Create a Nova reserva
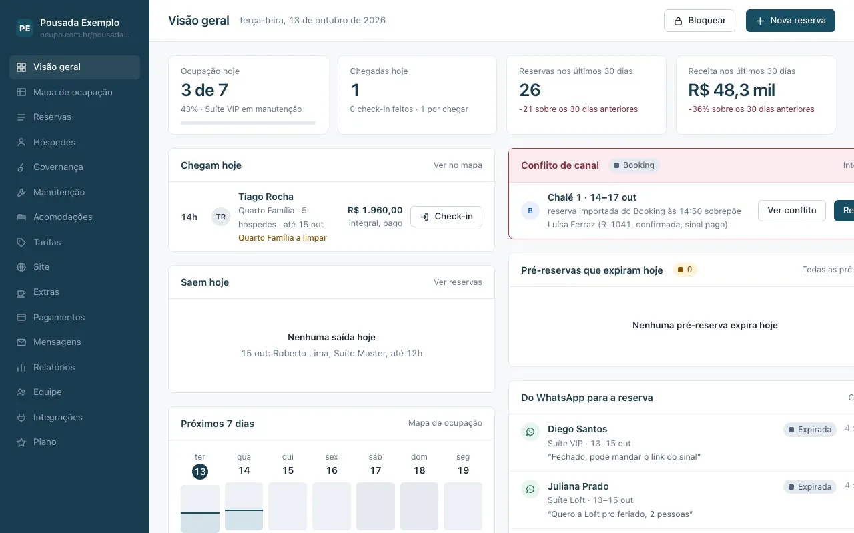The width and height of the screenshot is (854, 533). (x=791, y=21)
